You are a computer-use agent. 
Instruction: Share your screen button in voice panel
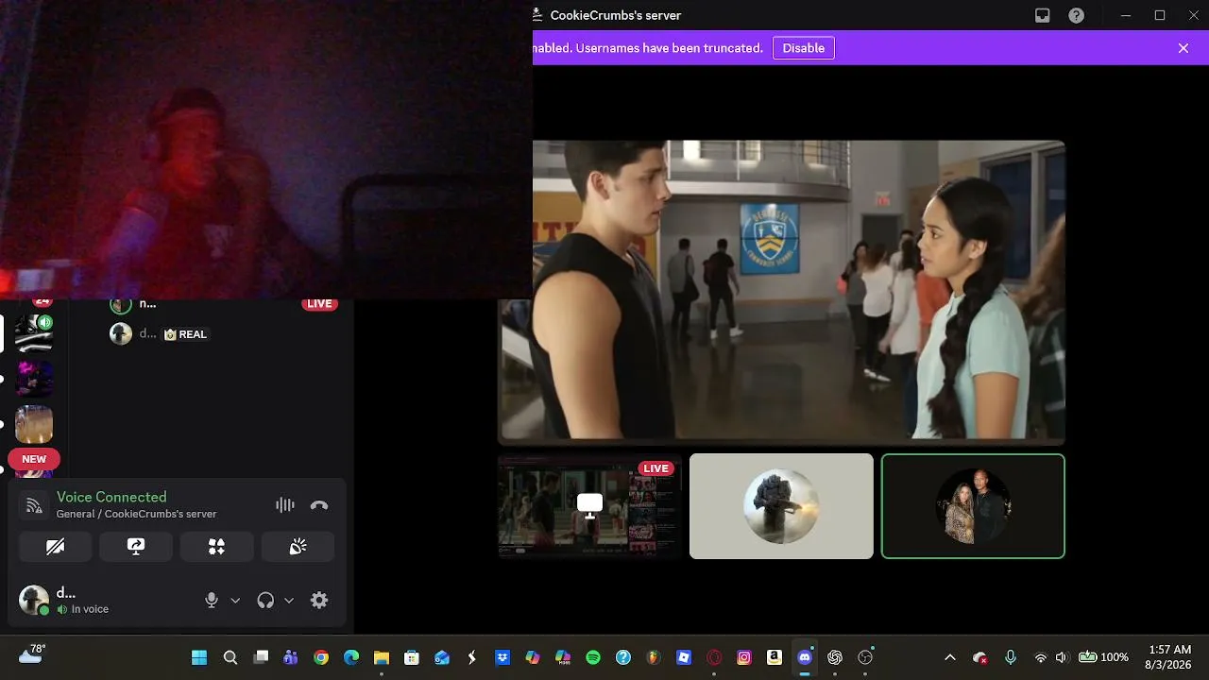coord(136,547)
